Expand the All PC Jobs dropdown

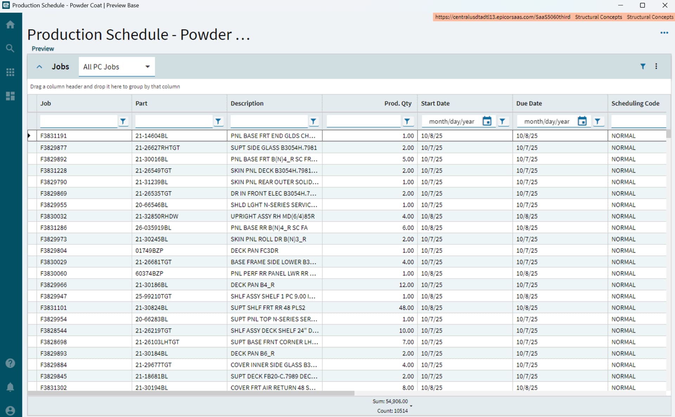click(148, 66)
